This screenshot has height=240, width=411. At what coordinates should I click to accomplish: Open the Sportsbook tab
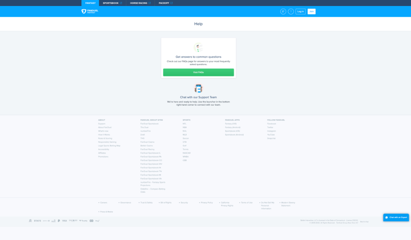pos(112,3)
